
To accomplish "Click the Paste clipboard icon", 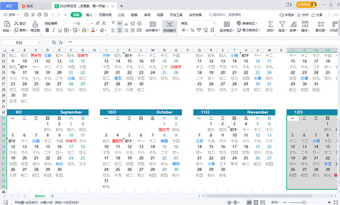I will pyautogui.click(x=7, y=24).
